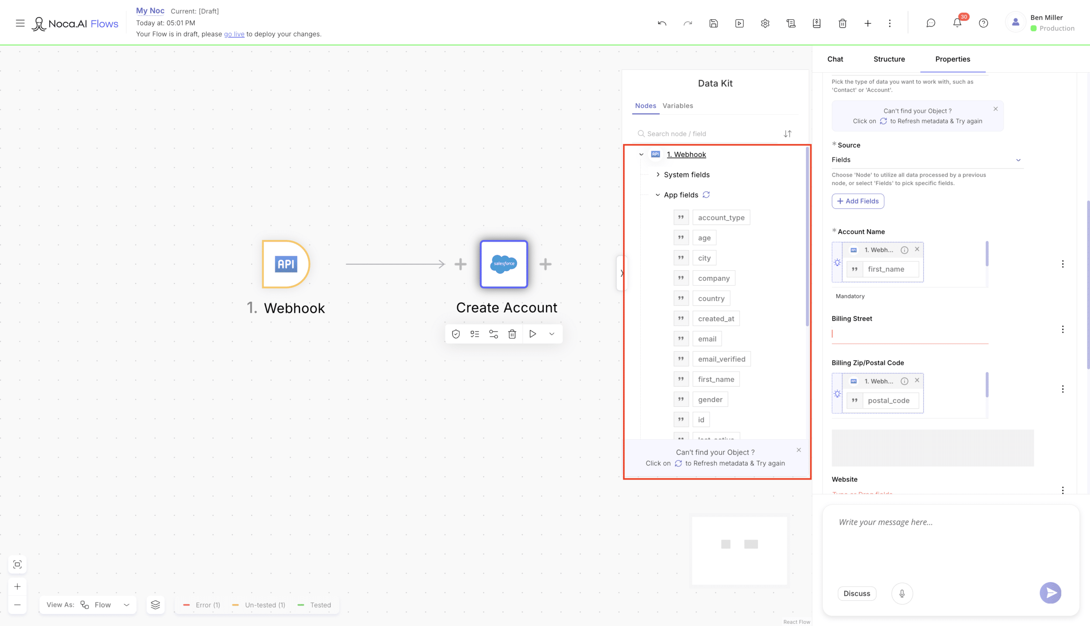Open the hamburger main menu
1090x626 pixels.
pyautogui.click(x=20, y=23)
